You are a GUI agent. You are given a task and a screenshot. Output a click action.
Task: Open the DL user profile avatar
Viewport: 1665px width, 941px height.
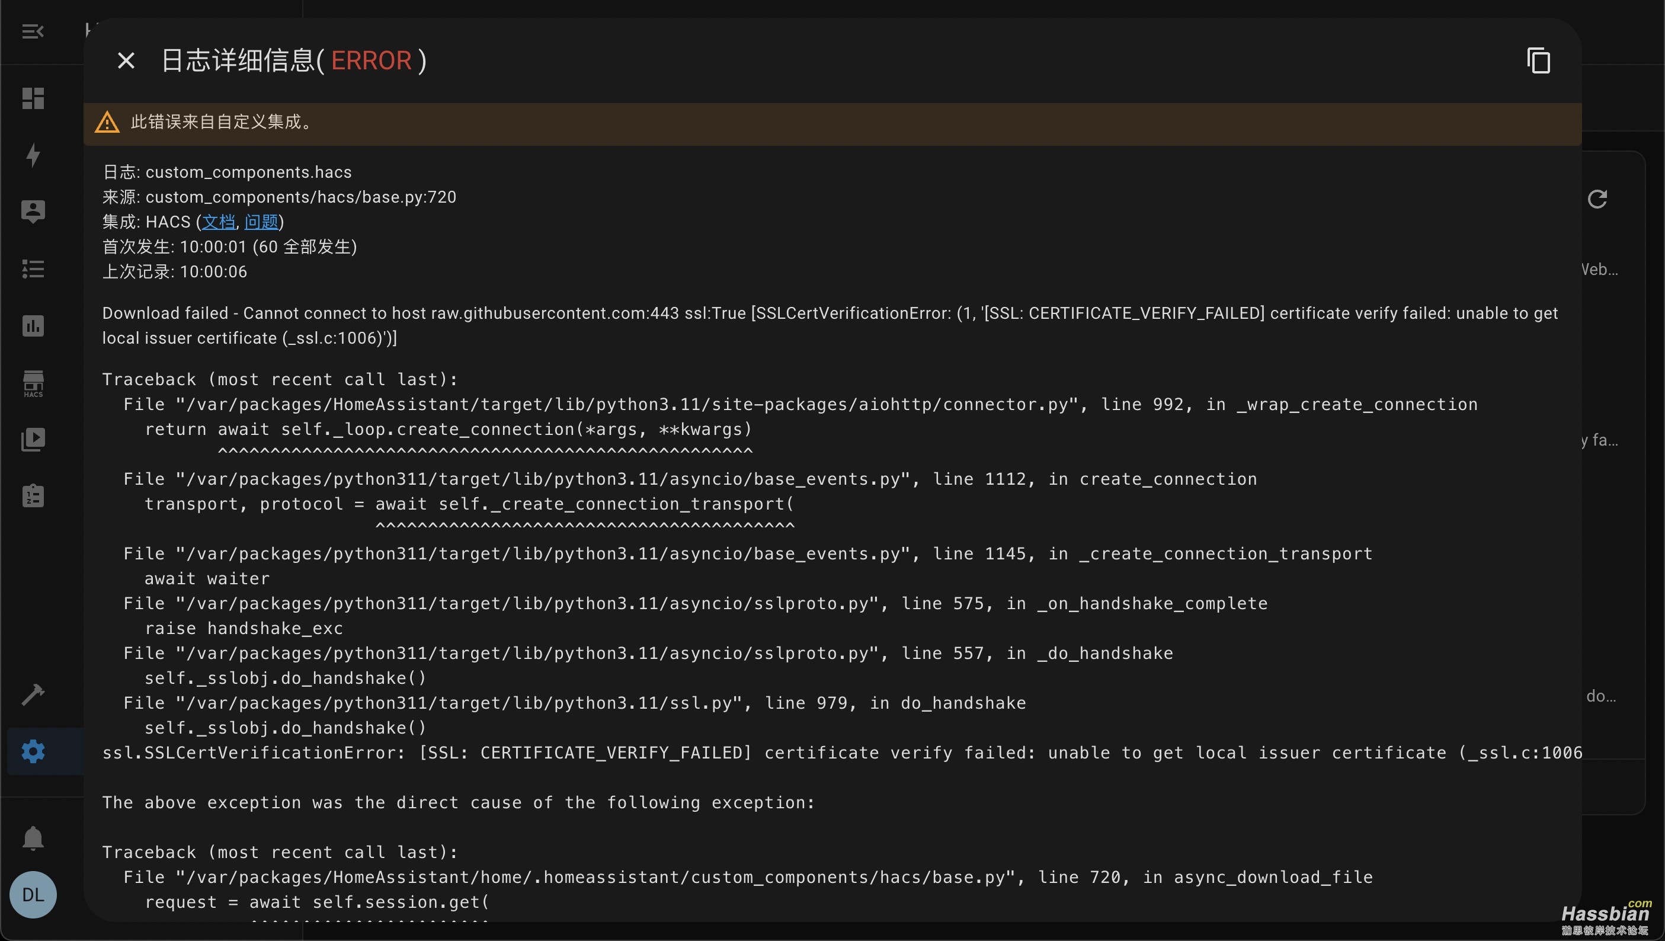point(33,895)
